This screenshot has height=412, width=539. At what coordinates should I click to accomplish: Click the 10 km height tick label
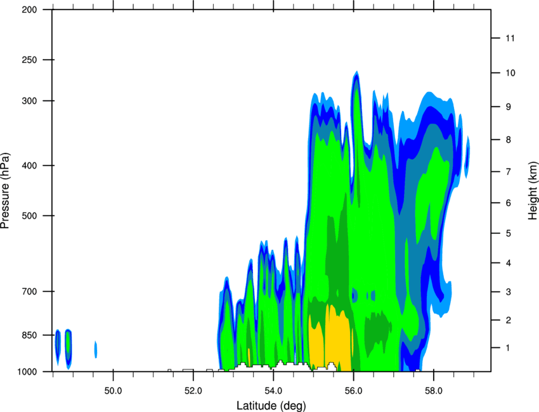(510, 73)
